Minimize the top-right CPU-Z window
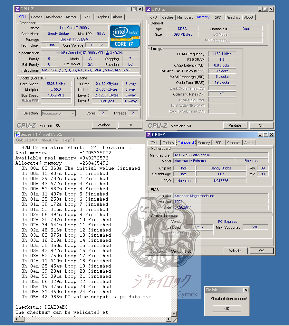 [x=260, y=9]
